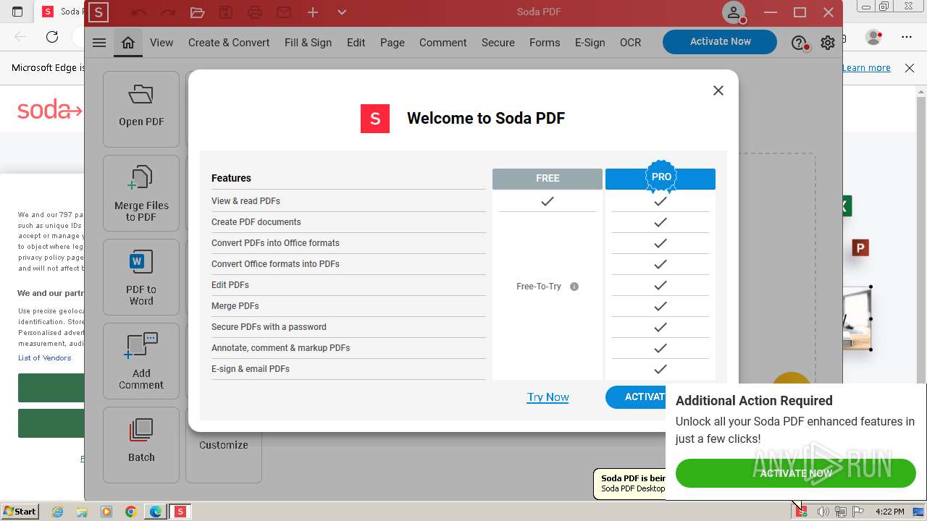Click the Save disk icon in titlebar

pyautogui.click(x=226, y=12)
